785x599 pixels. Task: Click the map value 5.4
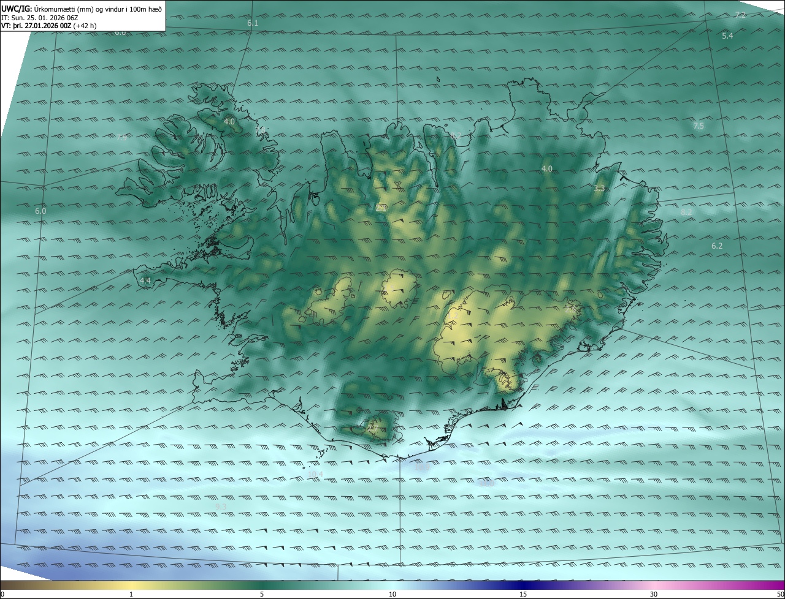[727, 36]
